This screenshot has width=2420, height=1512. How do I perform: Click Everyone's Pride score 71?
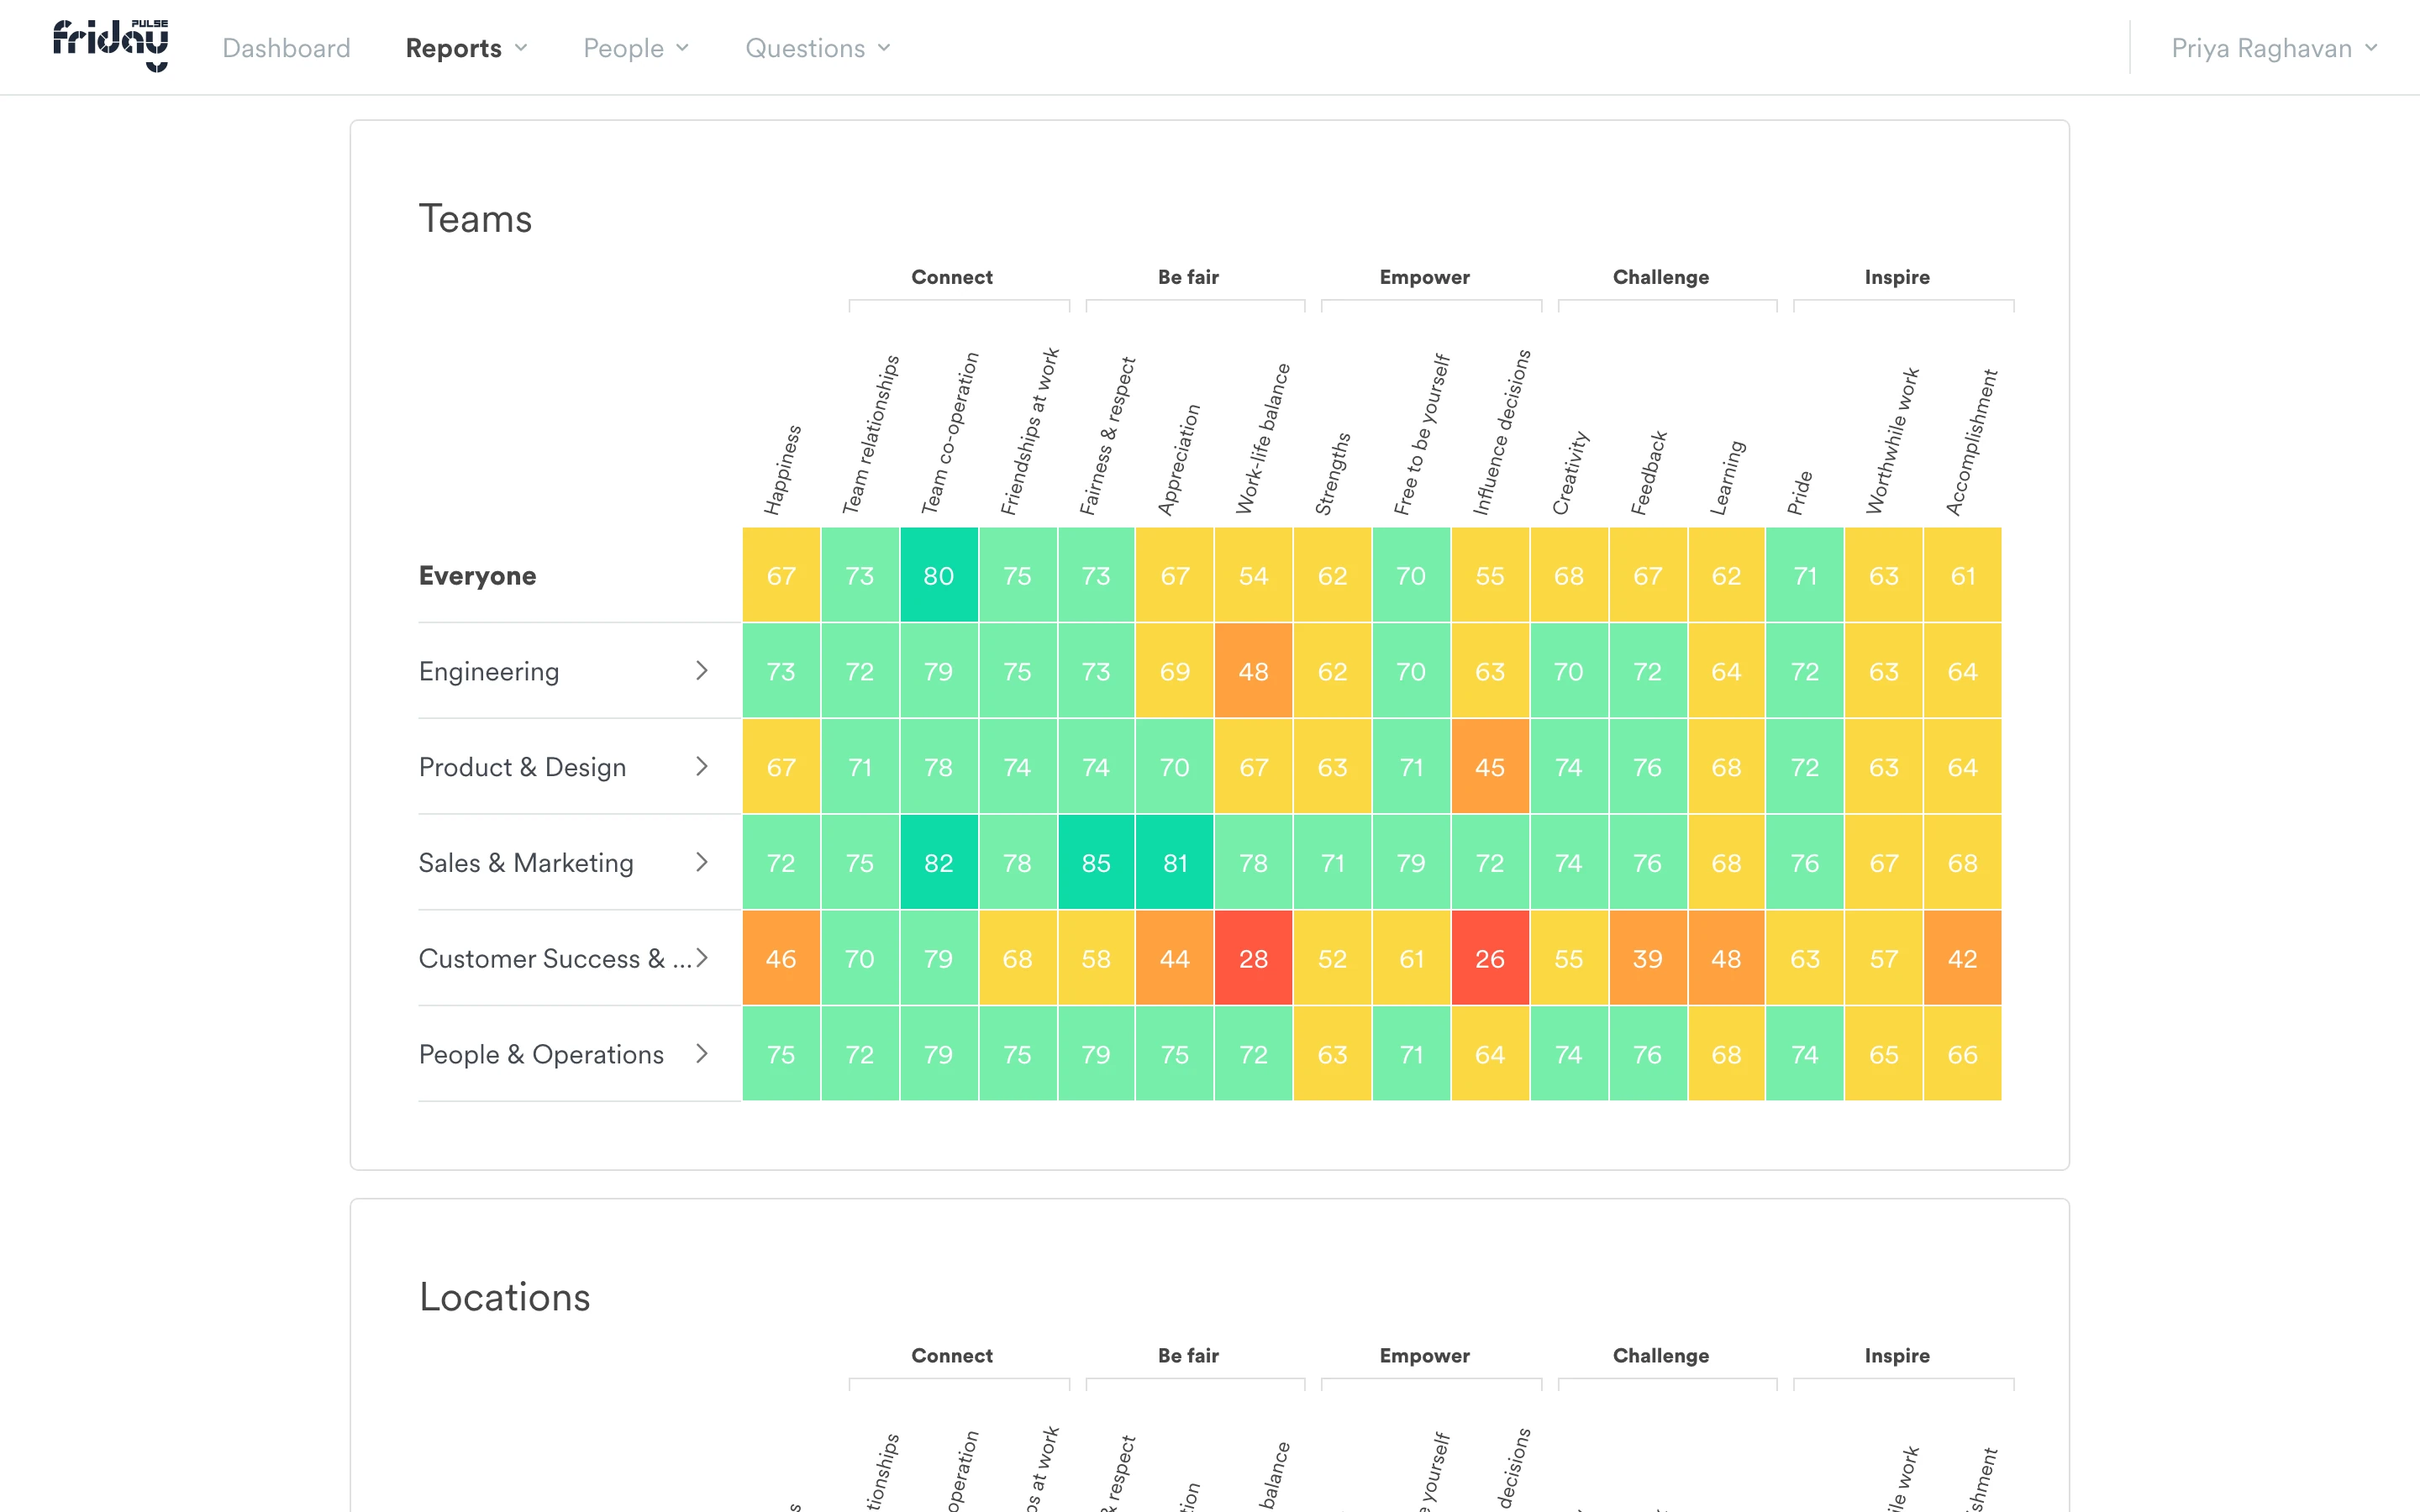(1805, 576)
